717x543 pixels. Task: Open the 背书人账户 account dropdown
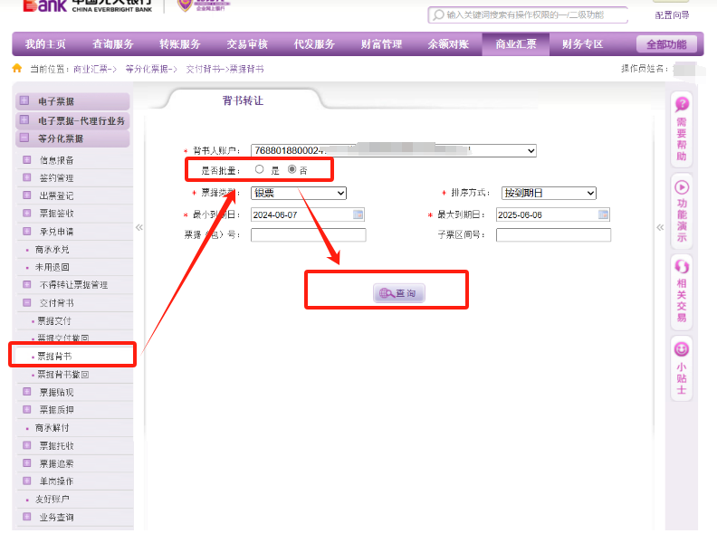(x=394, y=150)
